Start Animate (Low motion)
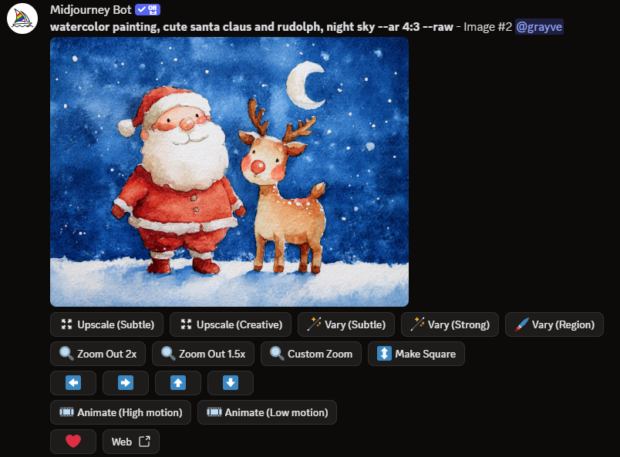The height and width of the screenshot is (457, 620). [267, 412]
